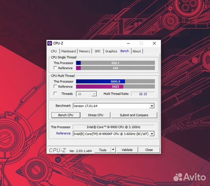Image resolution: width=210 pixels, height=186 pixels.
Task: Click the Close button at bottom
Action: [x=149, y=150]
